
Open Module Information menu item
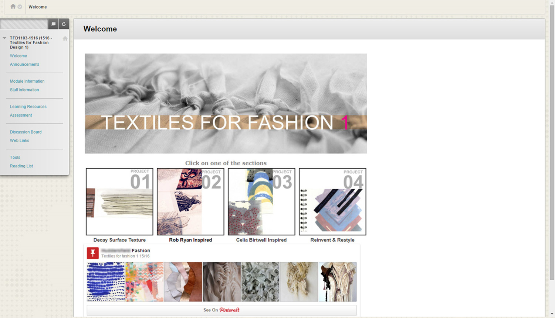click(x=27, y=81)
